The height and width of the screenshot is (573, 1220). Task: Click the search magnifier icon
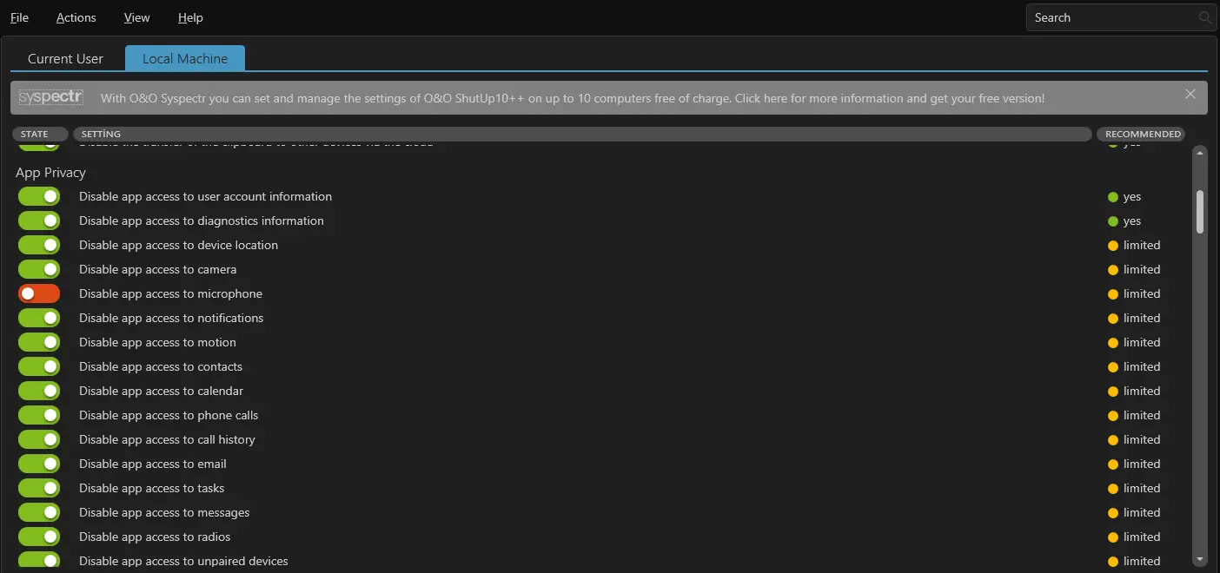pos(1204,17)
